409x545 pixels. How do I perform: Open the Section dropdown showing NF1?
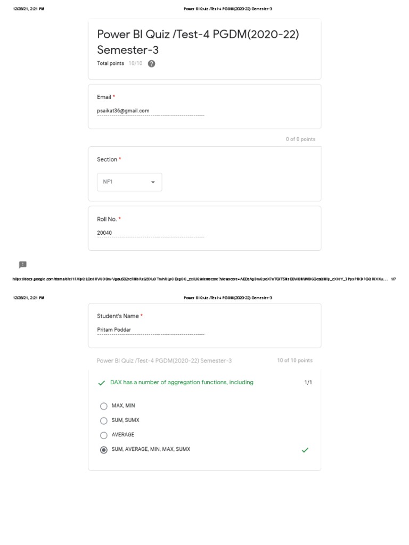pyautogui.click(x=129, y=182)
